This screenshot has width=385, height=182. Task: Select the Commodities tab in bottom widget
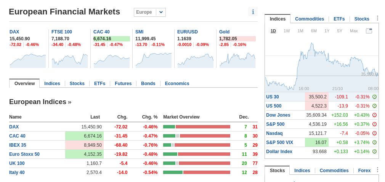click(334, 171)
